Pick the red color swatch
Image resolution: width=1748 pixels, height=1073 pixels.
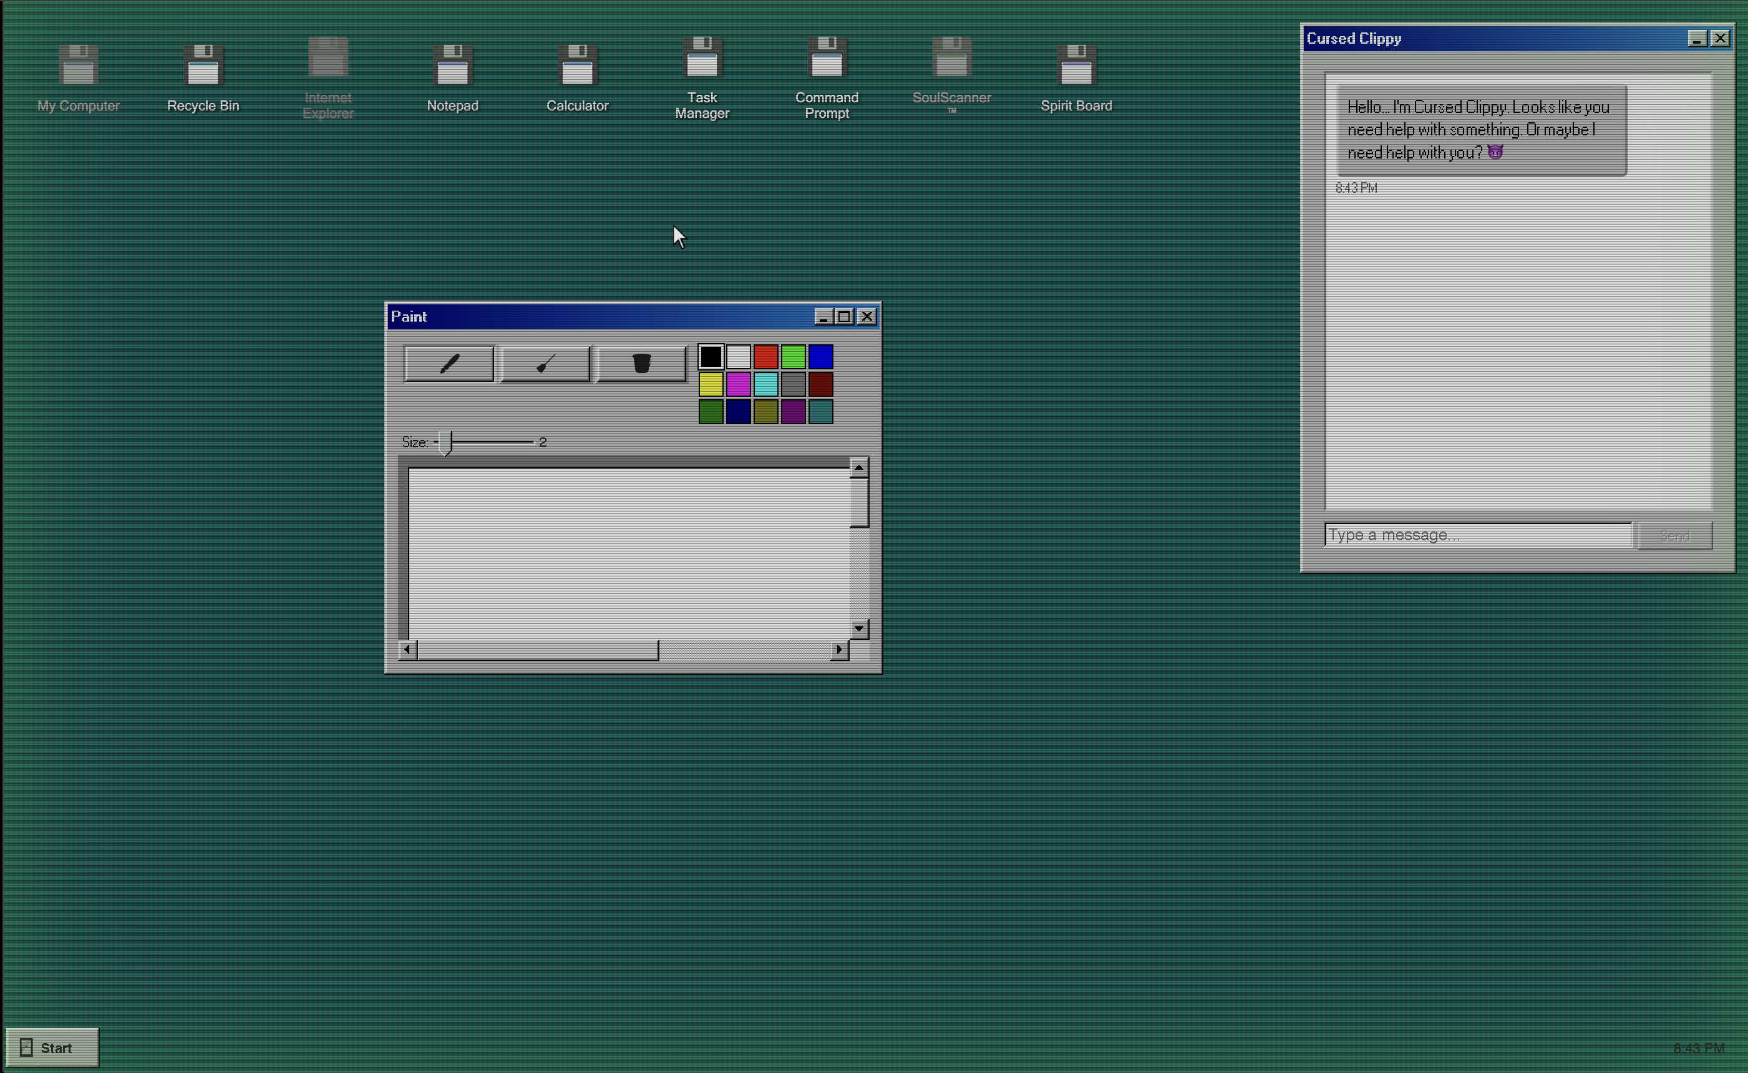pyautogui.click(x=766, y=356)
